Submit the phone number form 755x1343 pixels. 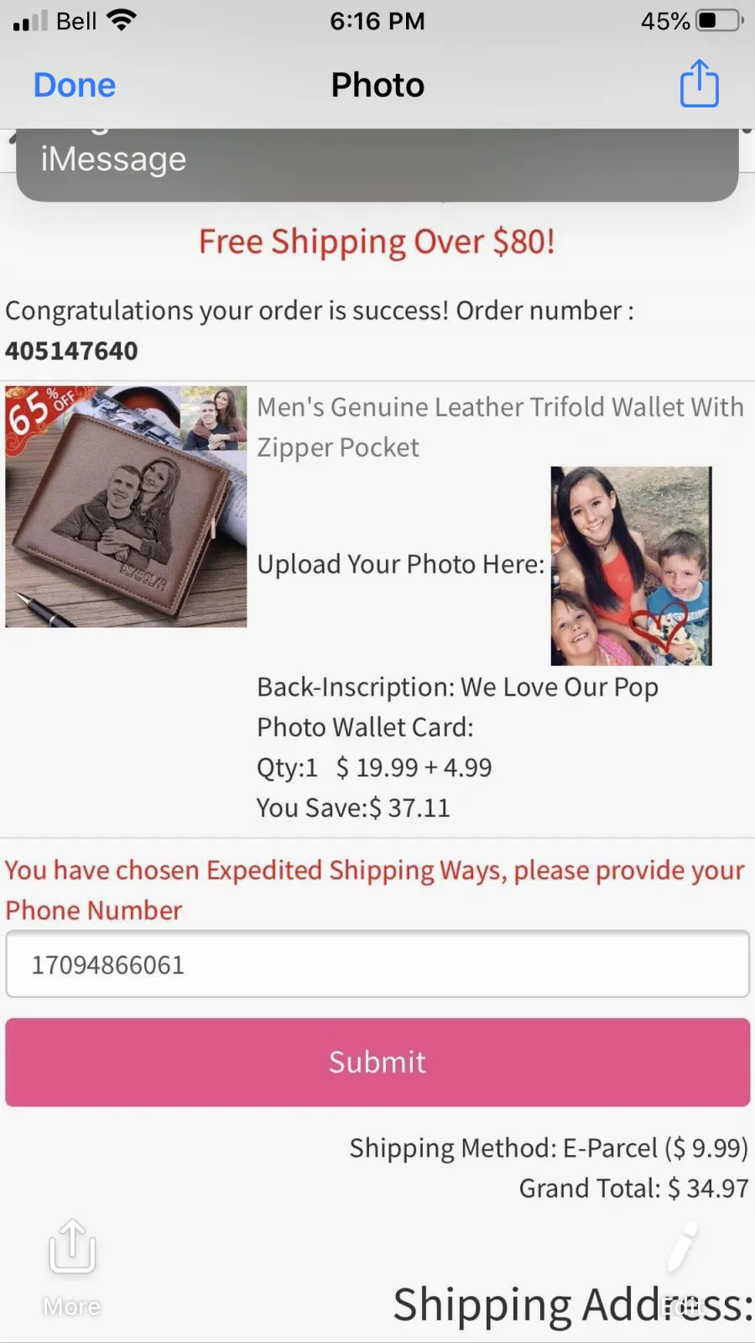pyautogui.click(x=377, y=1062)
